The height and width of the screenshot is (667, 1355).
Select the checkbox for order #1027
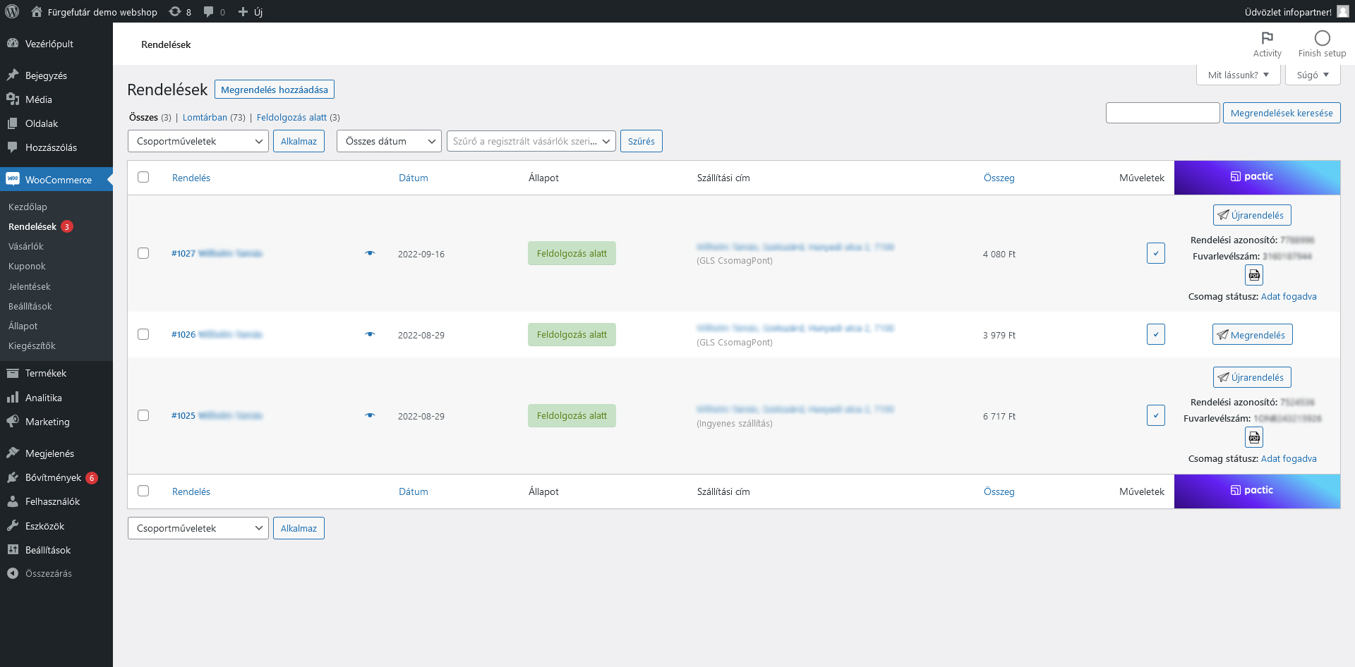[143, 253]
